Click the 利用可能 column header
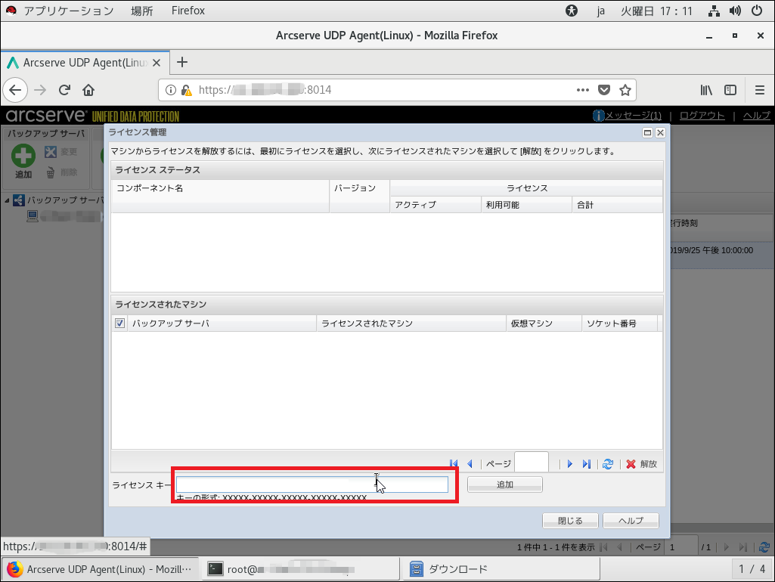 (526, 205)
